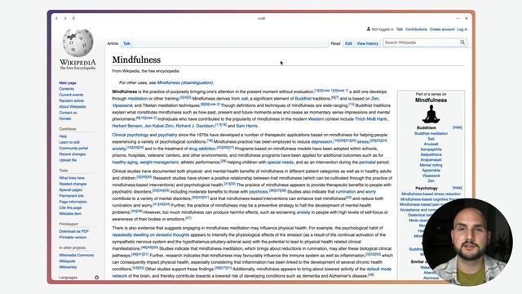The width and height of the screenshot is (522, 294).
Task: Open Current events link
Action: (x=71, y=95)
